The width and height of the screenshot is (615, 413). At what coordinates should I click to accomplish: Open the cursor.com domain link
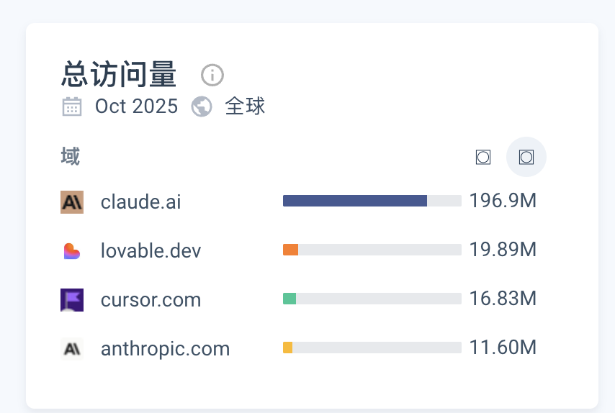click(x=151, y=299)
